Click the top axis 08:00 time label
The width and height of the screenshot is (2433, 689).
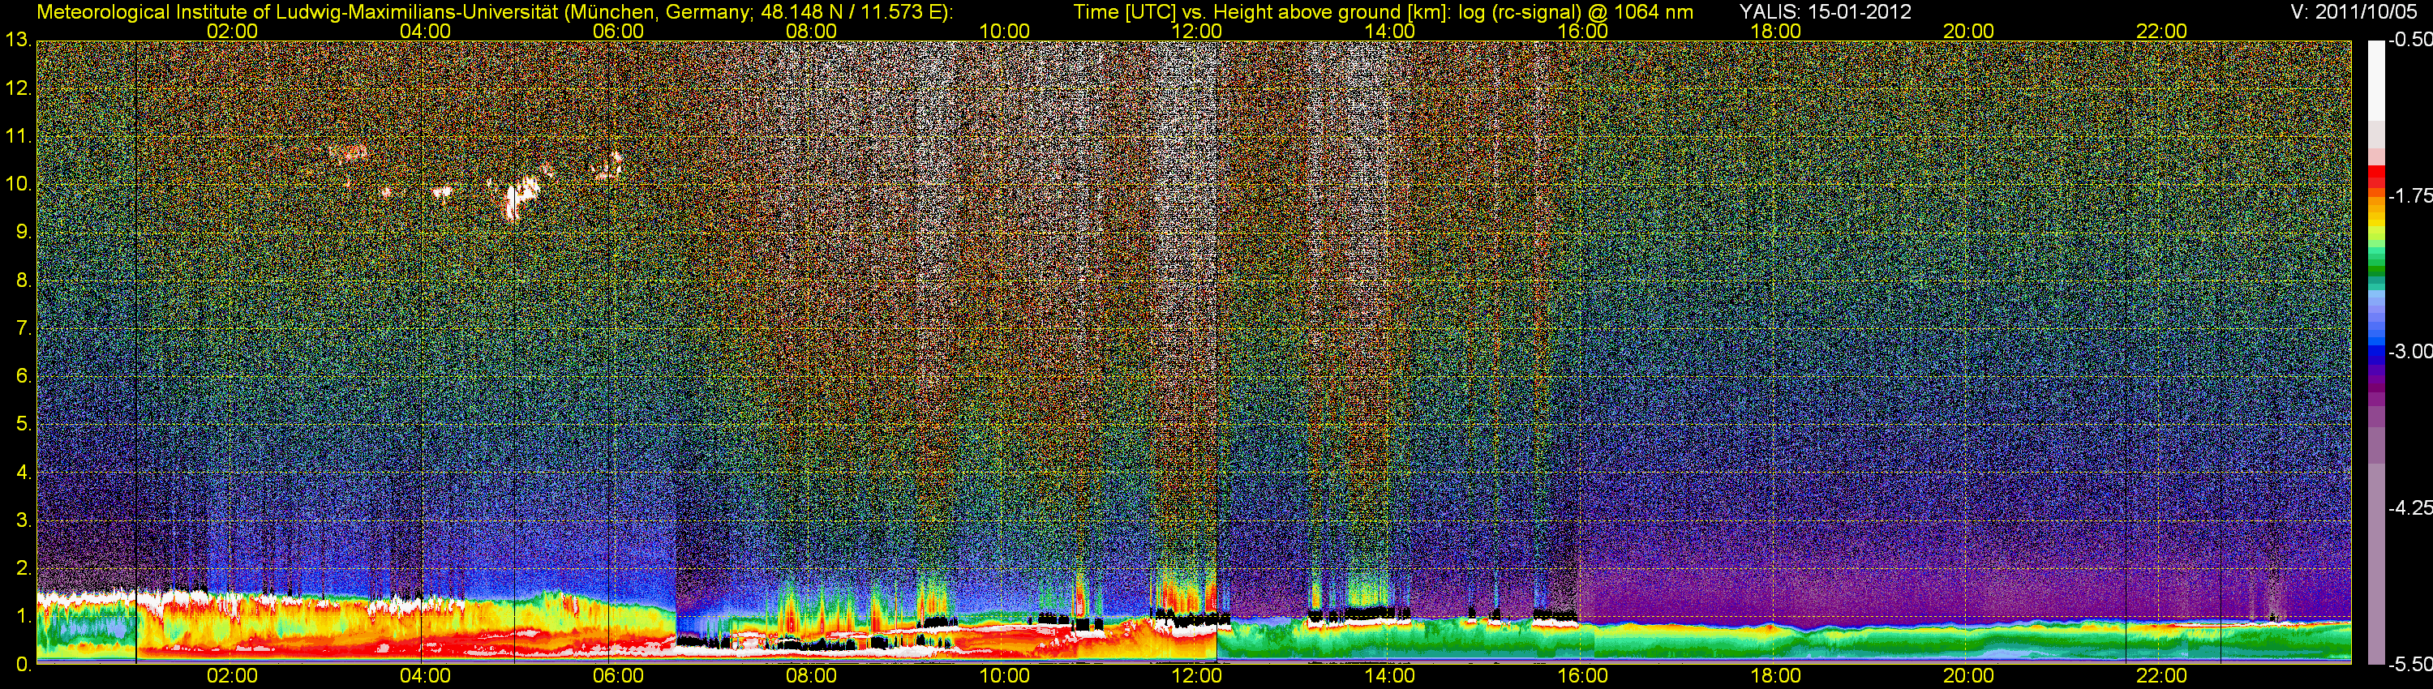click(810, 31)
